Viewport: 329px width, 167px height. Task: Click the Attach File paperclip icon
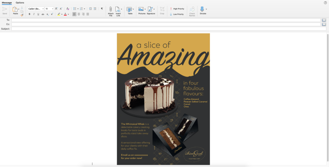pyautogui.click(x=111, y=9)
